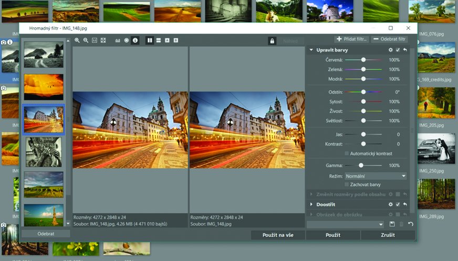Image resolution: width=458 pixels, height=261 pixels.
Task: Click the save preset floppy disk icon
Action: click(392, 224)
